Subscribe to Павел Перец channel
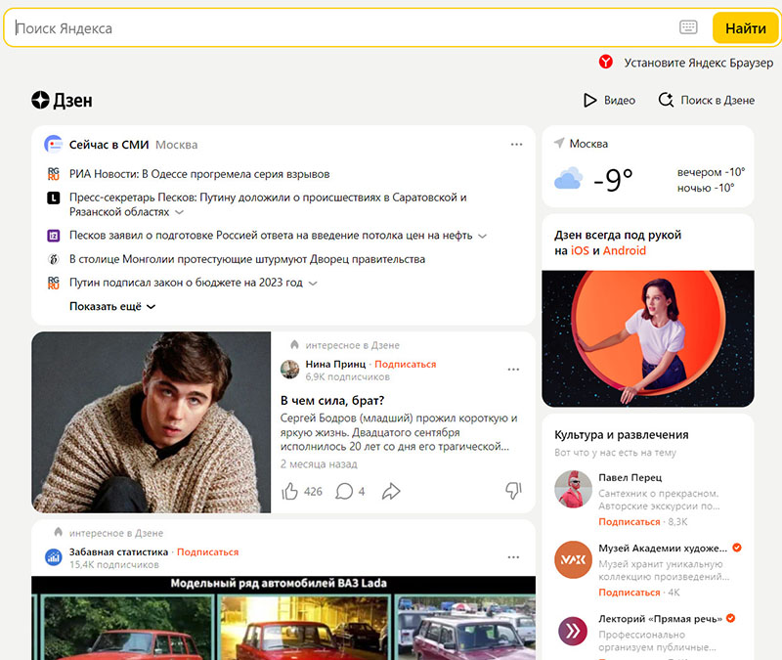Viewport: 782px width, 660px height. coord(629,522)
